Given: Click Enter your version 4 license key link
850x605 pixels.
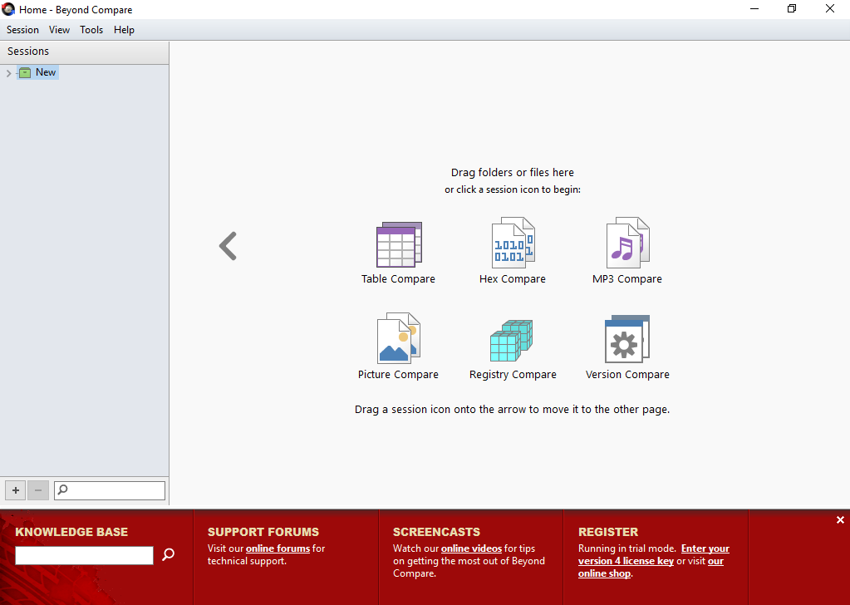Looking at the screenshot, I should click(654, 554).
